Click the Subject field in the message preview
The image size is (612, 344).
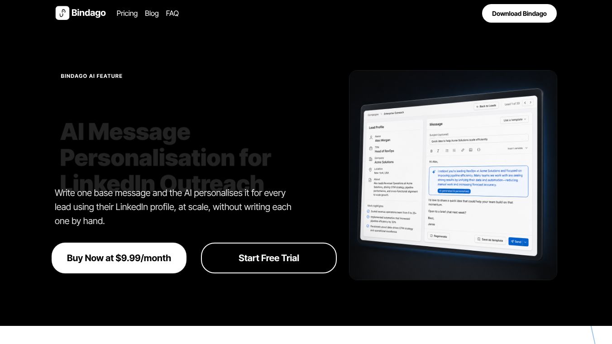(478, 139)
